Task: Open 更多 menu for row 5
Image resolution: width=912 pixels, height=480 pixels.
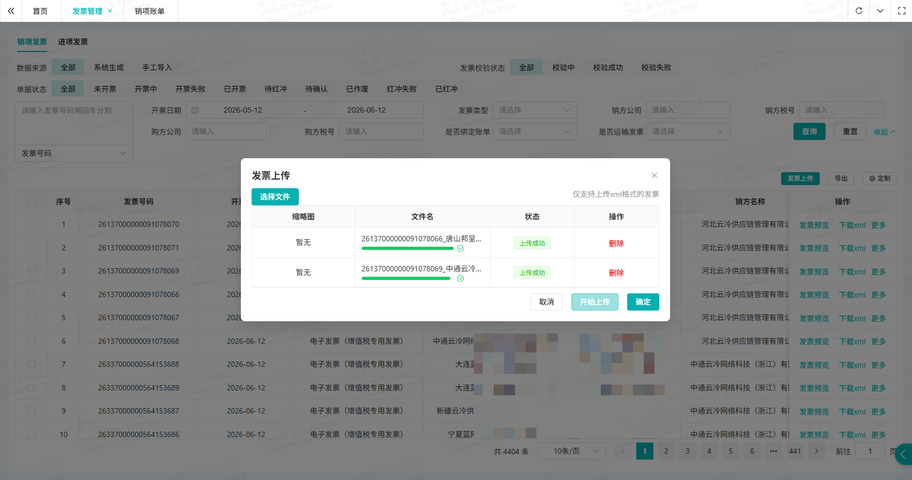Action: pos(879,319)
